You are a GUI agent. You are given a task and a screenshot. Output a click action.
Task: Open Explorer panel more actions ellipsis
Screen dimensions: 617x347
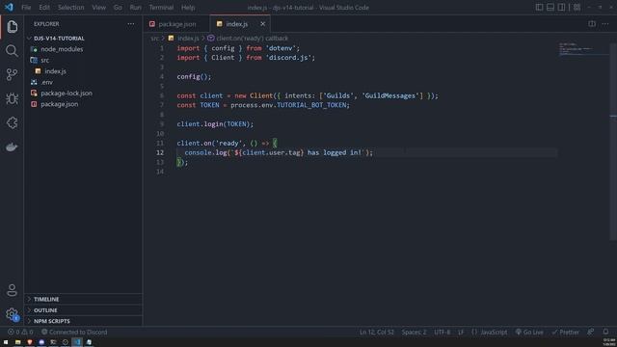point(131,24)
